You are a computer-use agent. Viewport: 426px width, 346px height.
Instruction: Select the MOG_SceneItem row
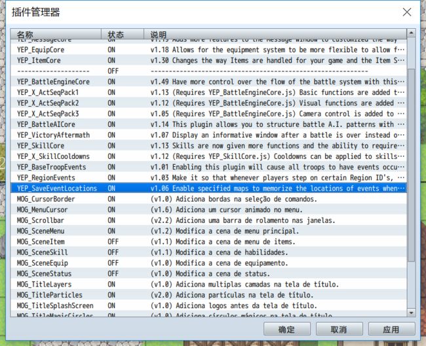(208, 241)
